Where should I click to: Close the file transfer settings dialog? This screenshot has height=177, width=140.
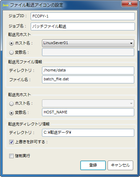coord(129,4)
